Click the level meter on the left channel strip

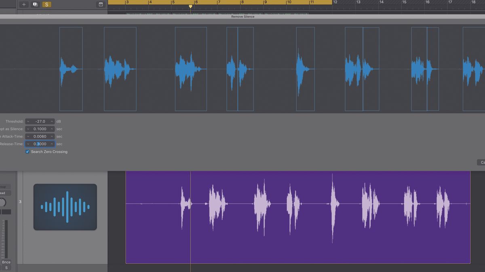click(x=6, y=238)
